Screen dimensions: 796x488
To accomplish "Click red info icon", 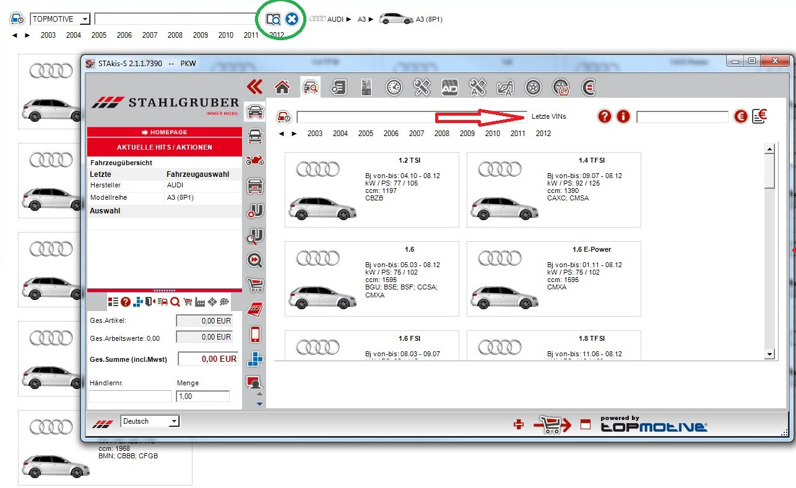I will pos(623,116).
